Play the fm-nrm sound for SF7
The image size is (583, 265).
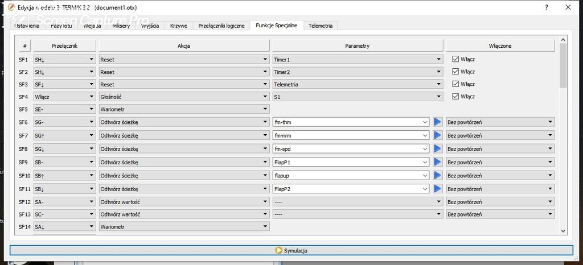(437, 135)
